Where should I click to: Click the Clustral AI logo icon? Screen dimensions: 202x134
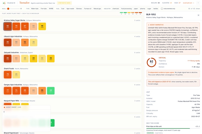click(x=4, y=3)
